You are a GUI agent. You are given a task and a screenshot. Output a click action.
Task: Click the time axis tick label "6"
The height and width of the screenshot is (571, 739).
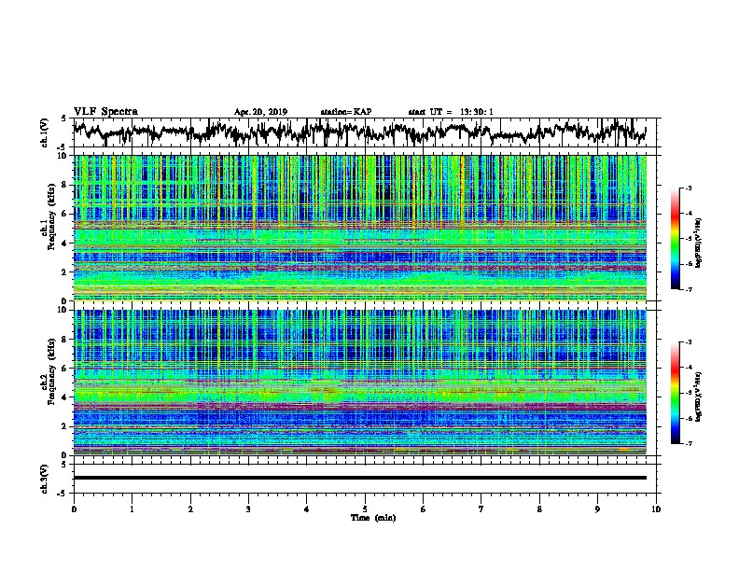click(x=424, y=508)
